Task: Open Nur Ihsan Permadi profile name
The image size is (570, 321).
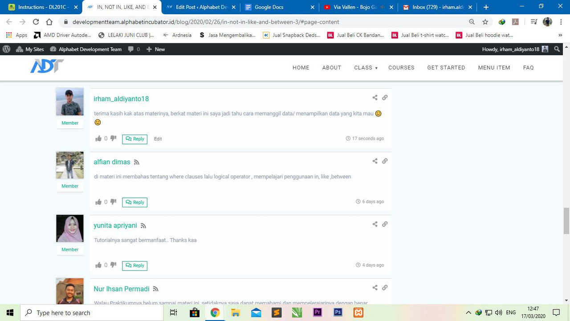Action: (122, 289)
